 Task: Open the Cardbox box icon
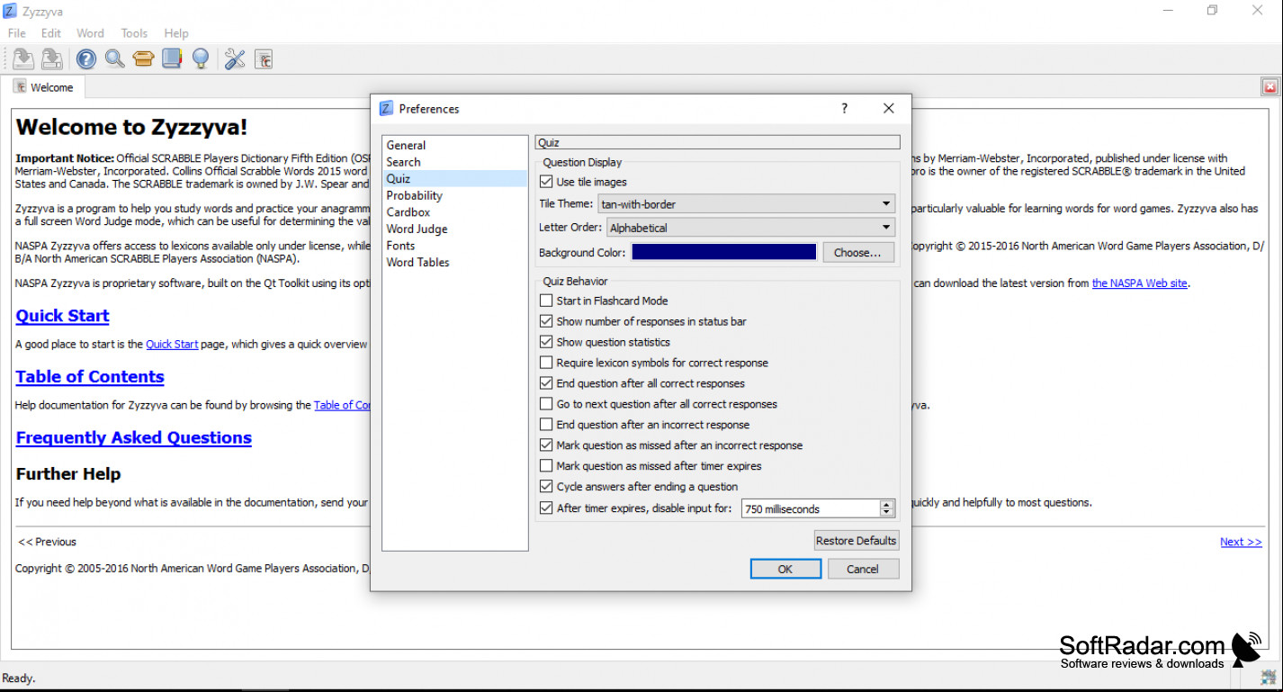pos(143,59)
